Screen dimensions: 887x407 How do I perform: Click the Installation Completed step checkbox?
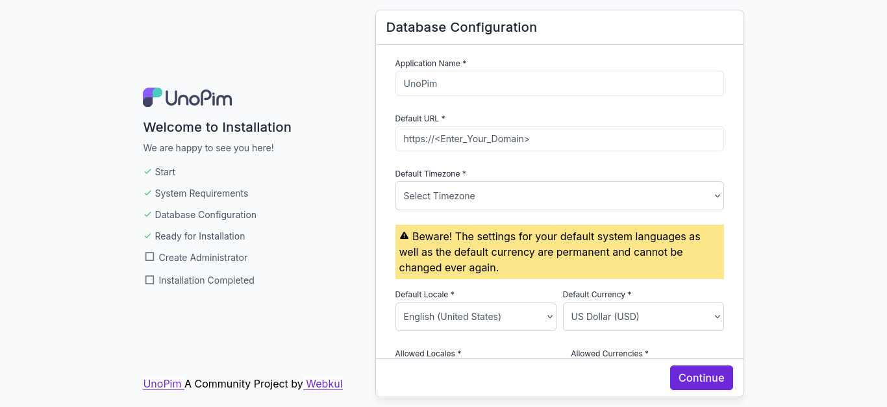click(x=149, y=280)
